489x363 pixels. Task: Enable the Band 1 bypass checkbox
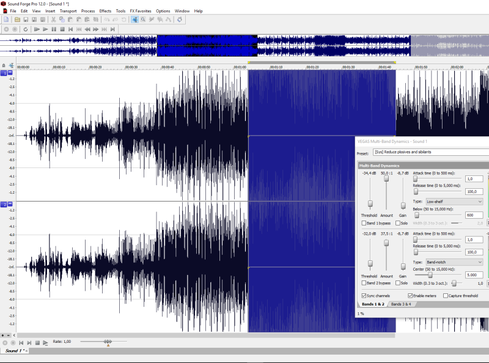(364, 222)
